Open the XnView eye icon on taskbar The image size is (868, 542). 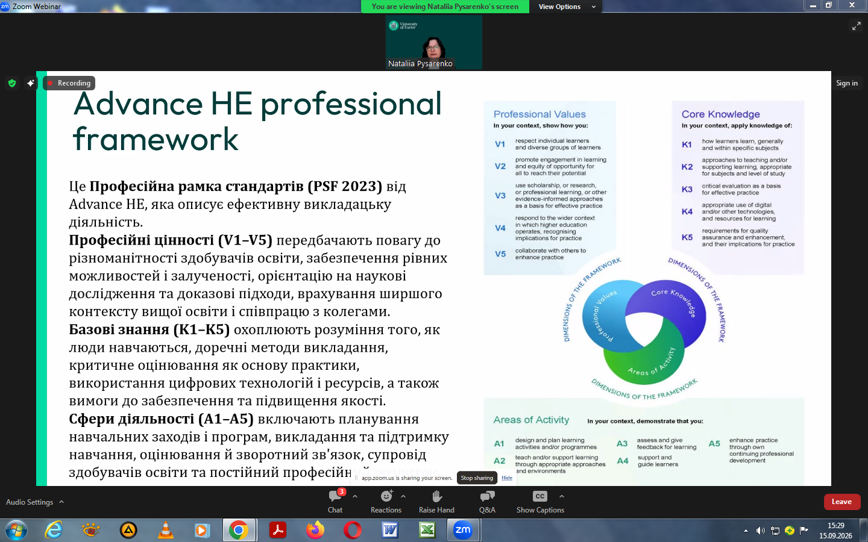click(91, 530)
